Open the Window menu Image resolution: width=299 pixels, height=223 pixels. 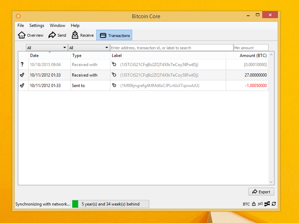coord(57,26)
